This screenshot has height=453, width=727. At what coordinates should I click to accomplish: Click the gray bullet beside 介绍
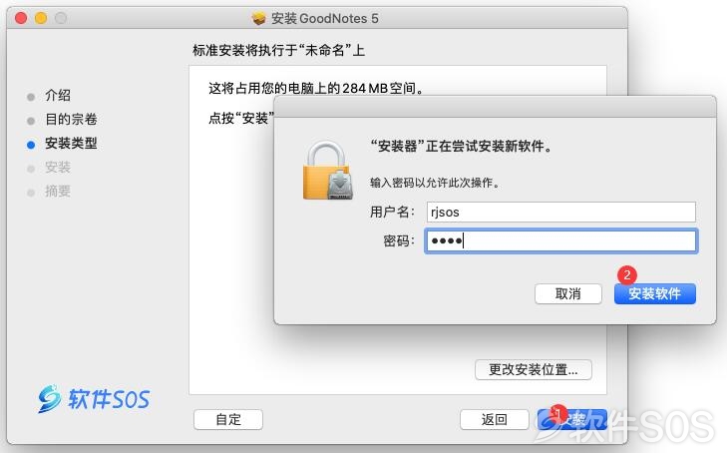[x=31, y=97]
